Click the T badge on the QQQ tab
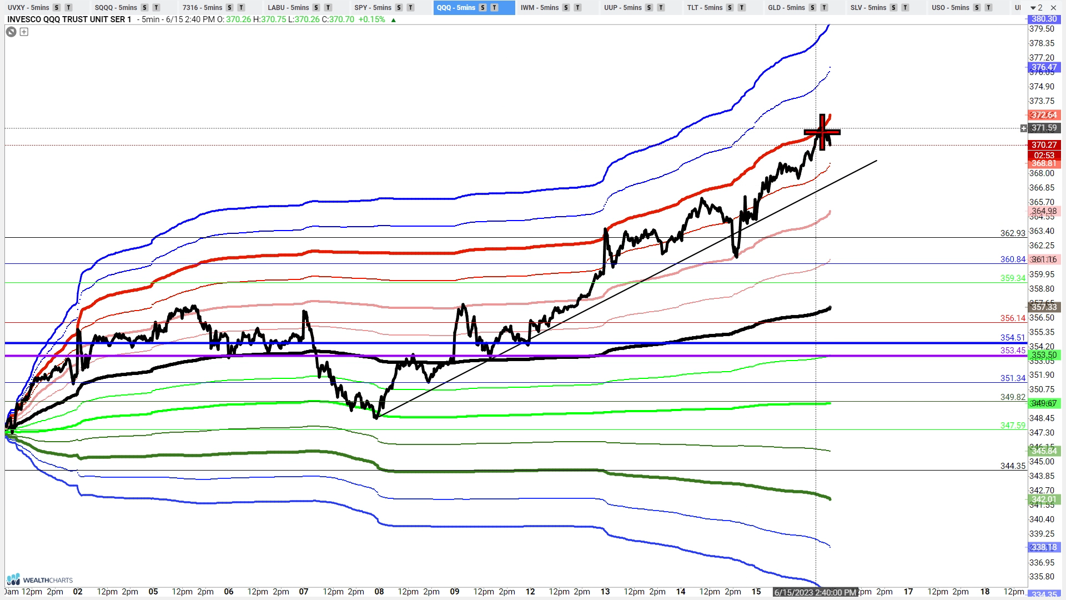Viewport: 1066px width, 600px height. point(494,8)
